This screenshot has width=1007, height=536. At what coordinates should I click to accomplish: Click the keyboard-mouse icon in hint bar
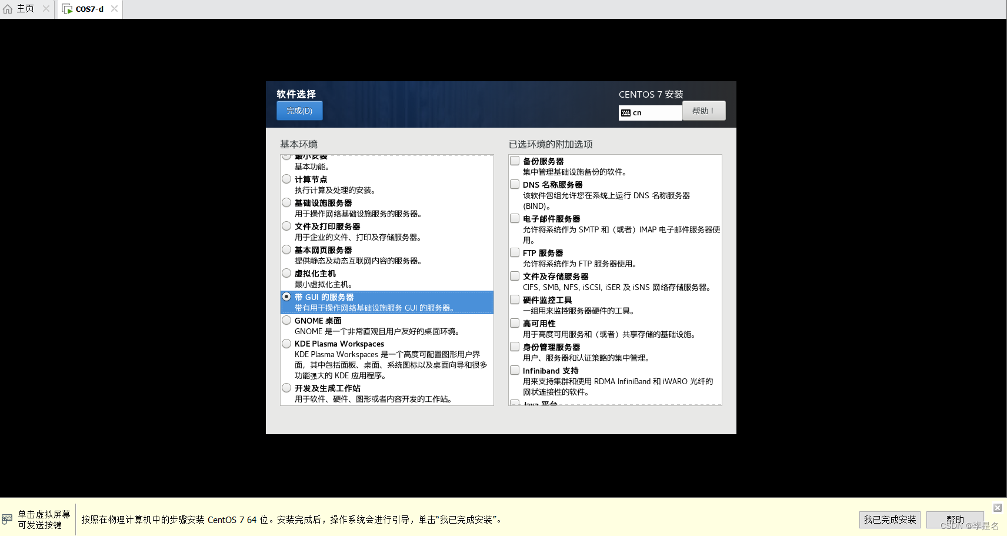click(x=7, y=519)
